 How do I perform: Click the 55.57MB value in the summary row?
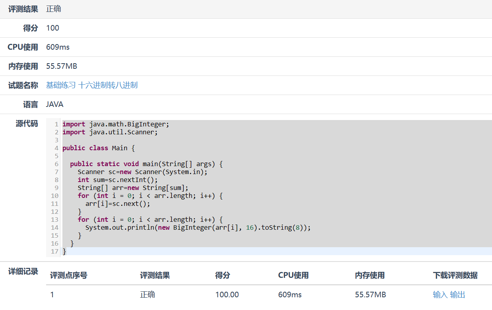tap(62, 66)
